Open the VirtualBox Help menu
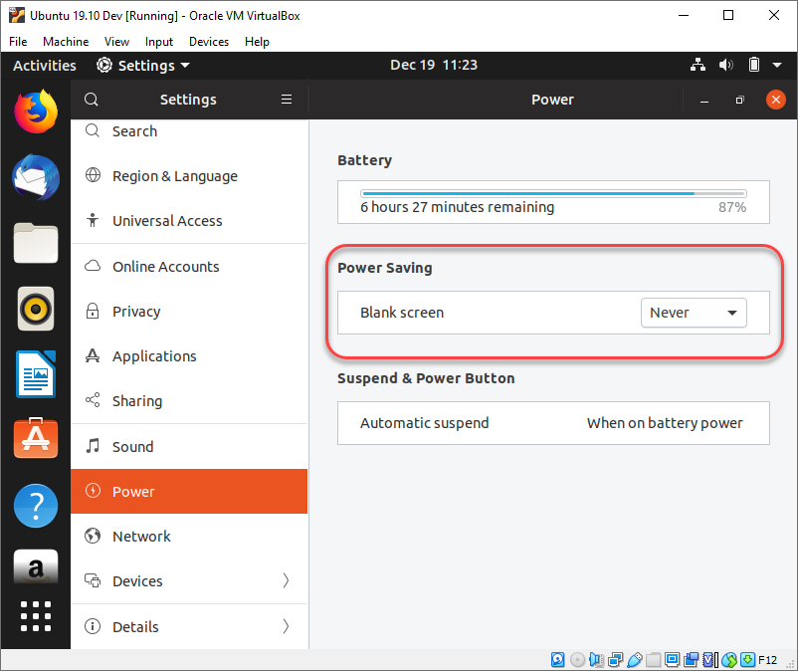The width and height of the screenshot is (798, 671). coord(257,42)
